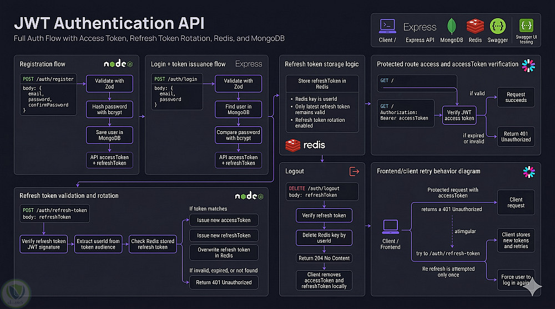Click the Redis cube icon in legend
Screen dimensions: 555x309
(x=475, y=27)
